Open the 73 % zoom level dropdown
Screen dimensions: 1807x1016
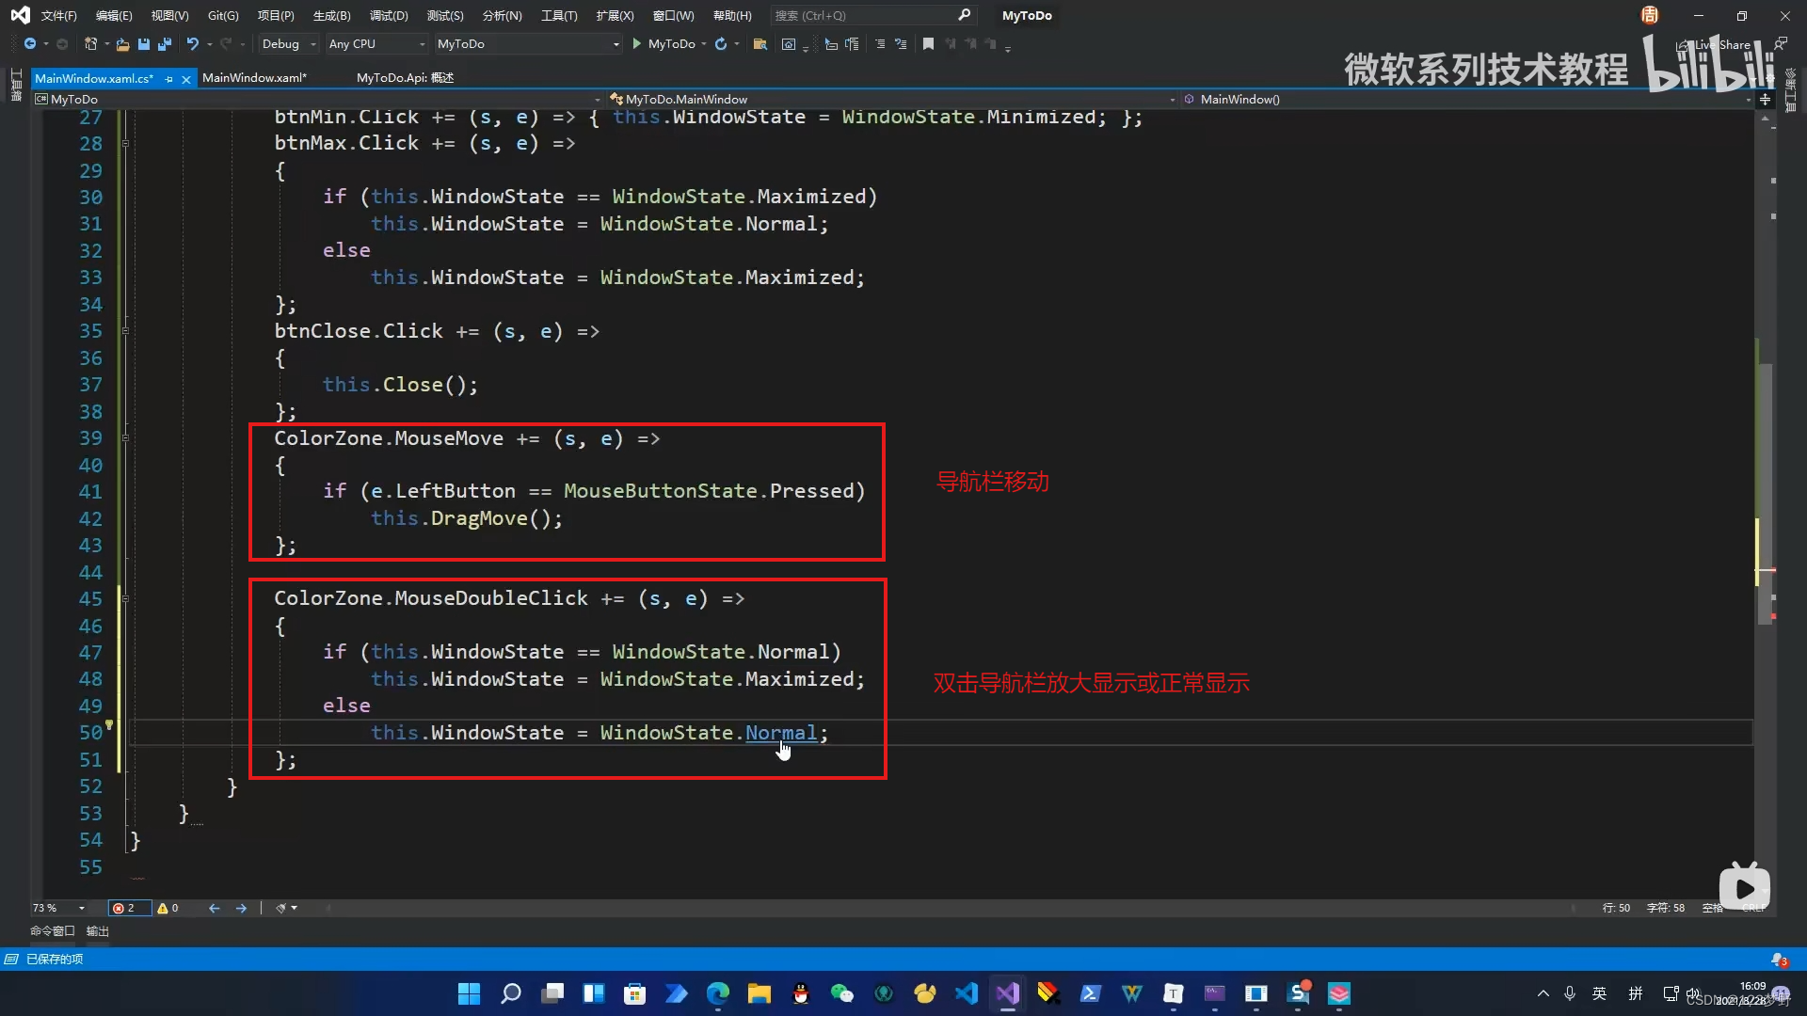pos(82,909)
